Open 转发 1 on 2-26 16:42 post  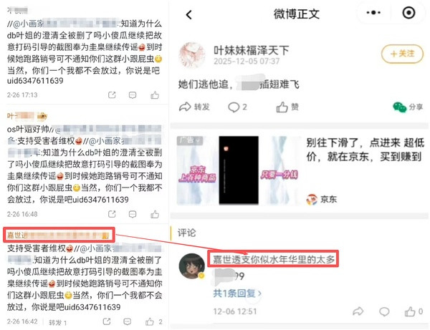[x=57, y=323]
